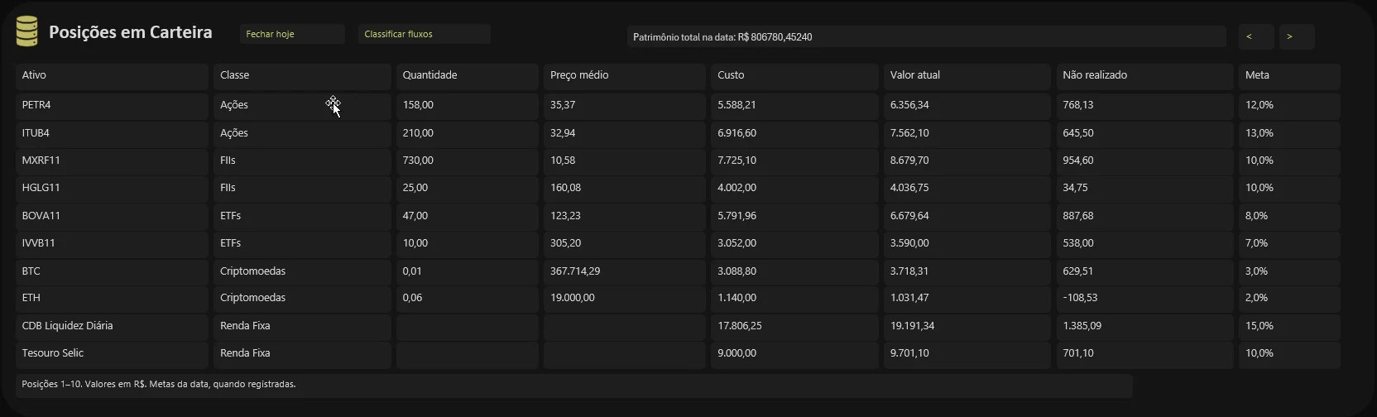
Task: Click IVVB11 target 7,0%
Action: (1289, 243)
